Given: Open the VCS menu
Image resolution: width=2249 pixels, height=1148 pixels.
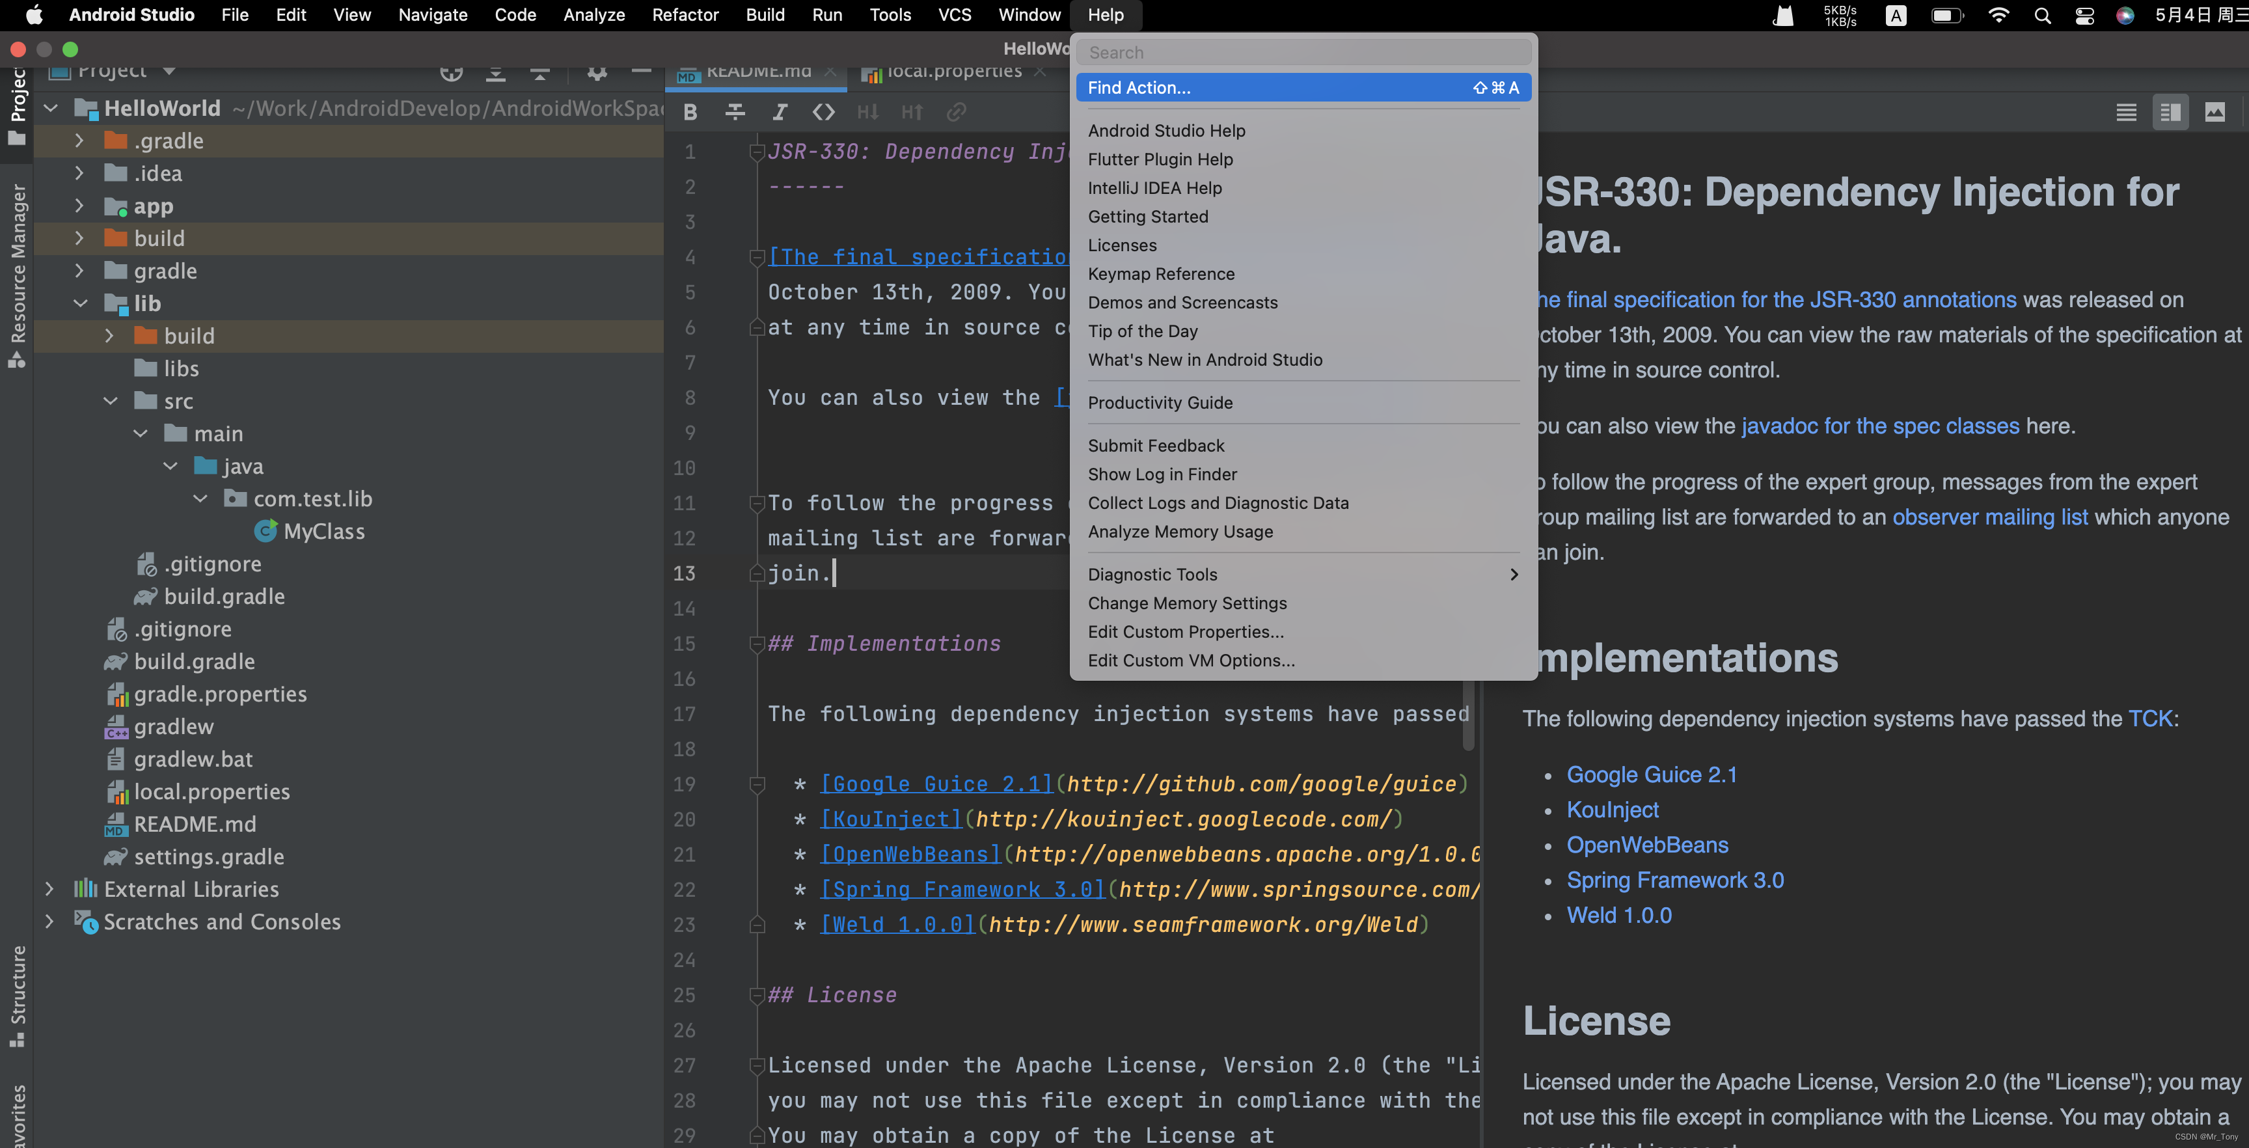Looking at the screenshot, I should click(x=954, y=15).
